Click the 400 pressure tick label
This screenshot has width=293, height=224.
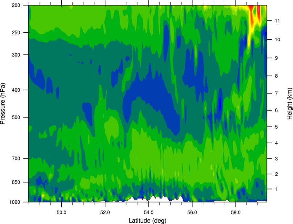click(x=16, y=90)
